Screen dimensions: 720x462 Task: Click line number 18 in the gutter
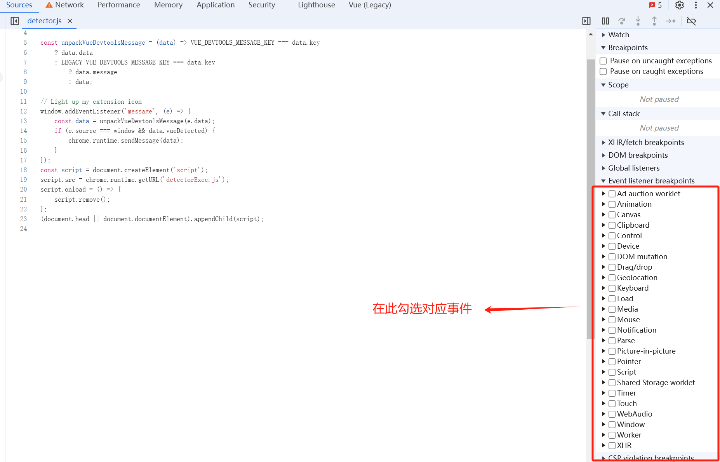pos(24,170)
